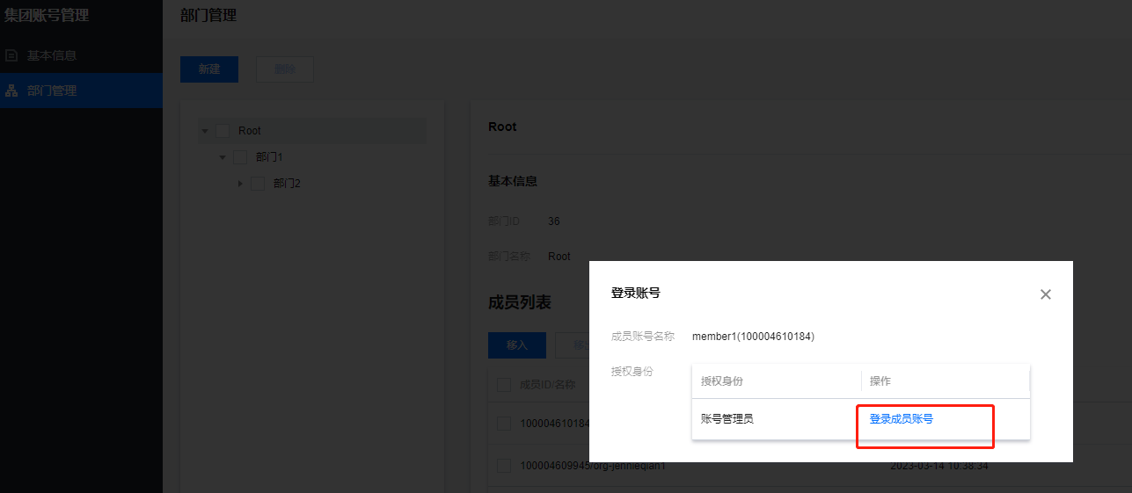Select the Root label in department tree
Screen dimensions: 1132x493
pos(250,131)
